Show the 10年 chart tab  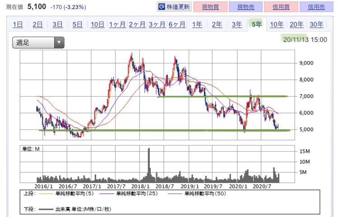(x=277, y=25)
